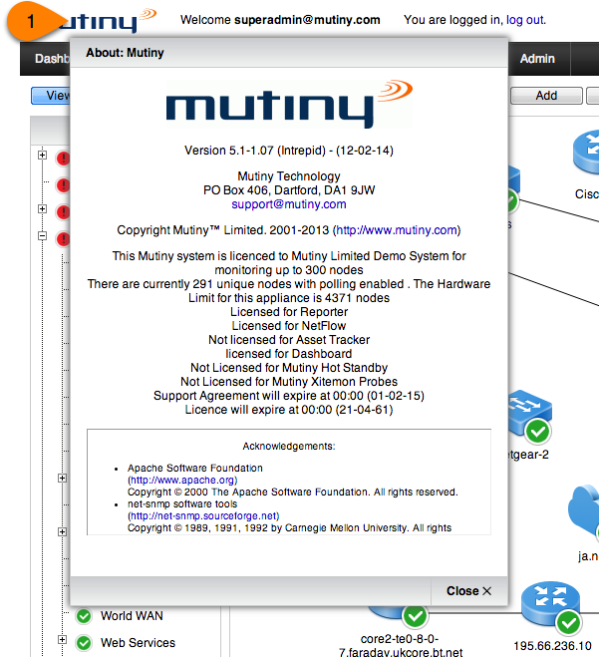The width and height of the screenshot is (599, 657).
Task: Click the log out link
Action: [525, 20]
